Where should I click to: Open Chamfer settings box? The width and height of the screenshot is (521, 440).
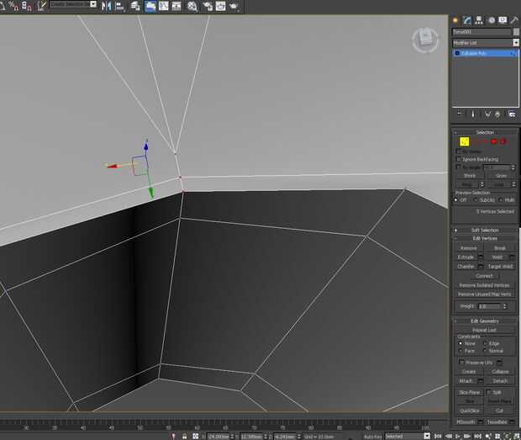click(481, 267)
